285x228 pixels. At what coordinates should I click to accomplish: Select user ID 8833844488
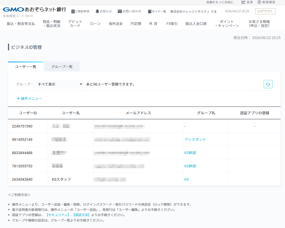22,153
